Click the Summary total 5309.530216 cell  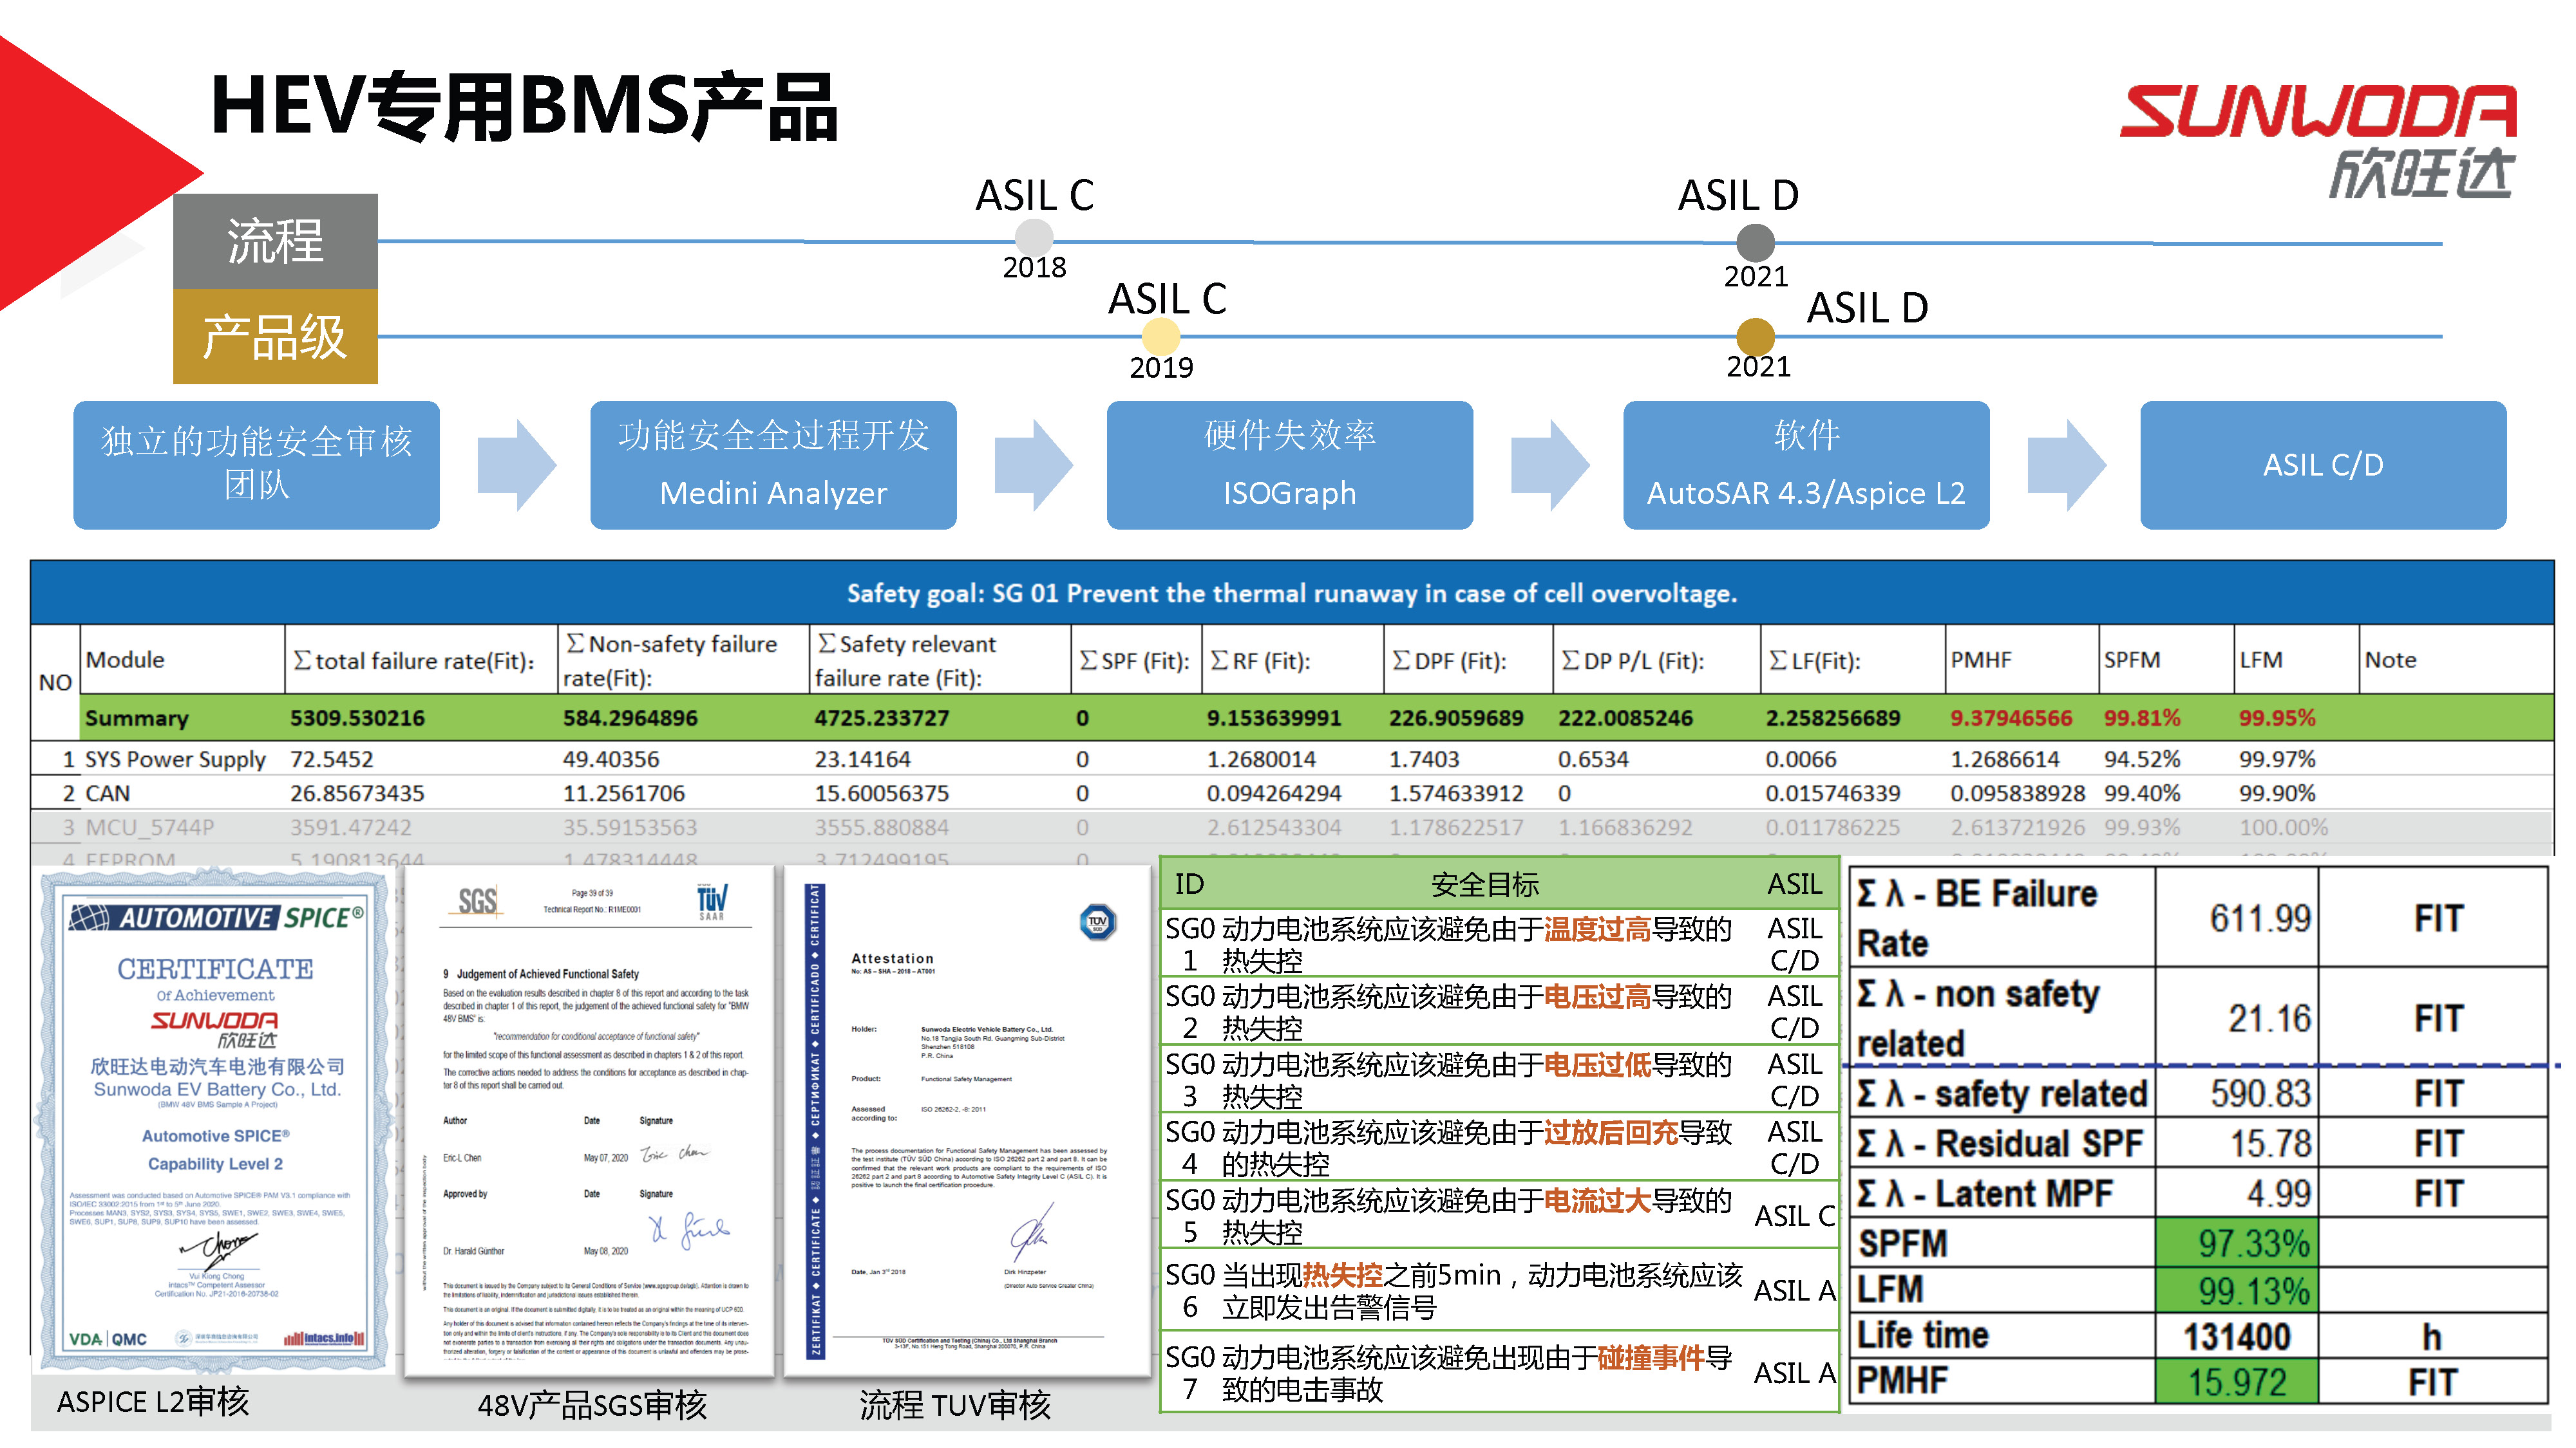point(357,718)
